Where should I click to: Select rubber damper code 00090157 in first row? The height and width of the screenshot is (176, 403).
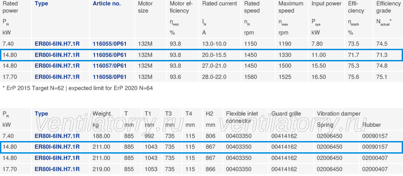(x=375, y=136)
